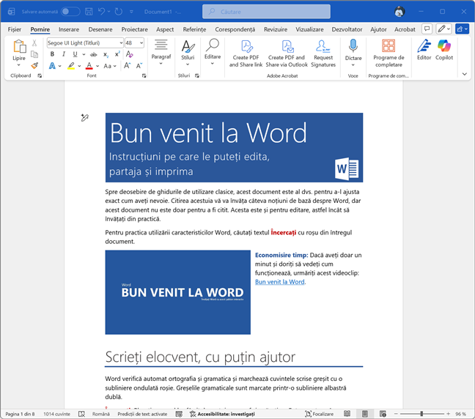Open the Editor pen icon
The height and width of the screenshot is (419, 475).
(424, 50)
